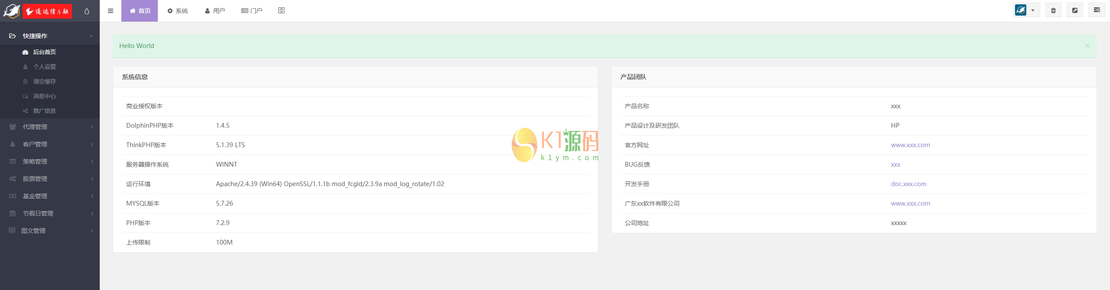Expand the 策略管理 menu arrow
The image size is (1110, 290).
click(x=92, y=161)
